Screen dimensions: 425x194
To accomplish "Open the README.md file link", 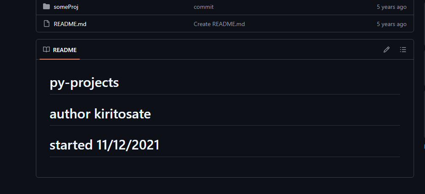I will pyautogui.click(x=70, y=24).
